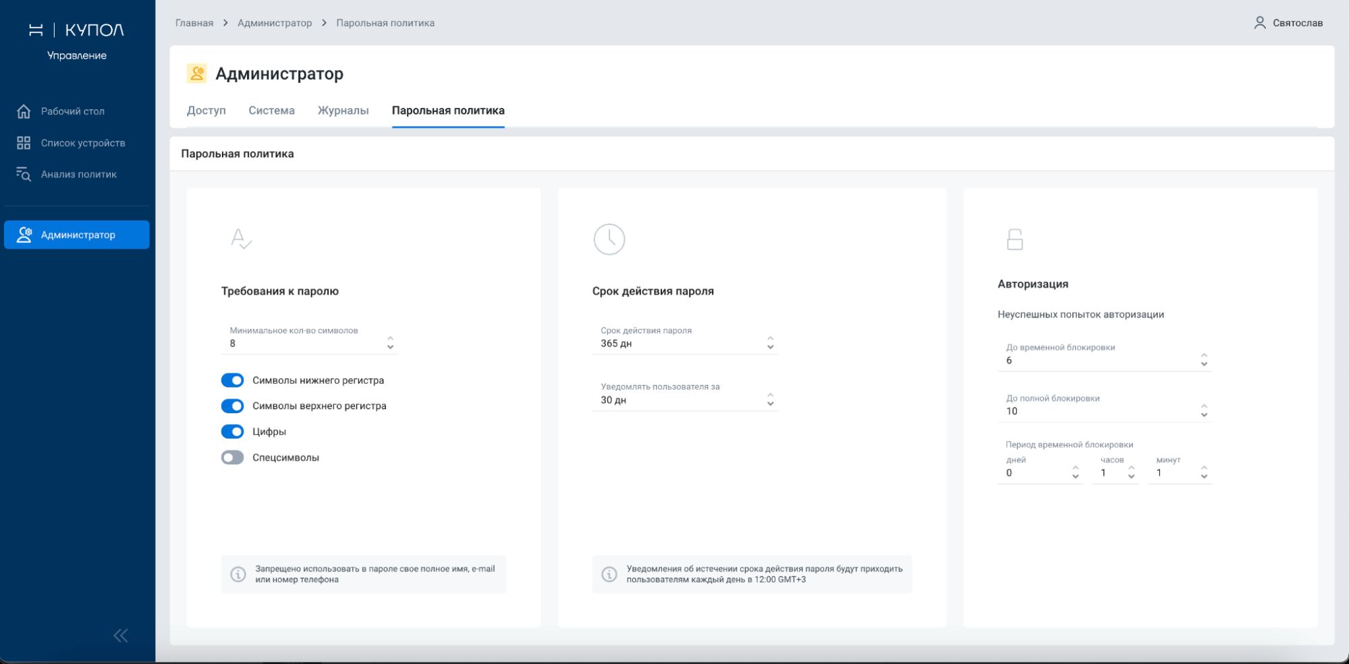The image size is (1349, 664).
Task: Click the Минимальное кол-во символов field
Action: [x=304, y=343]
